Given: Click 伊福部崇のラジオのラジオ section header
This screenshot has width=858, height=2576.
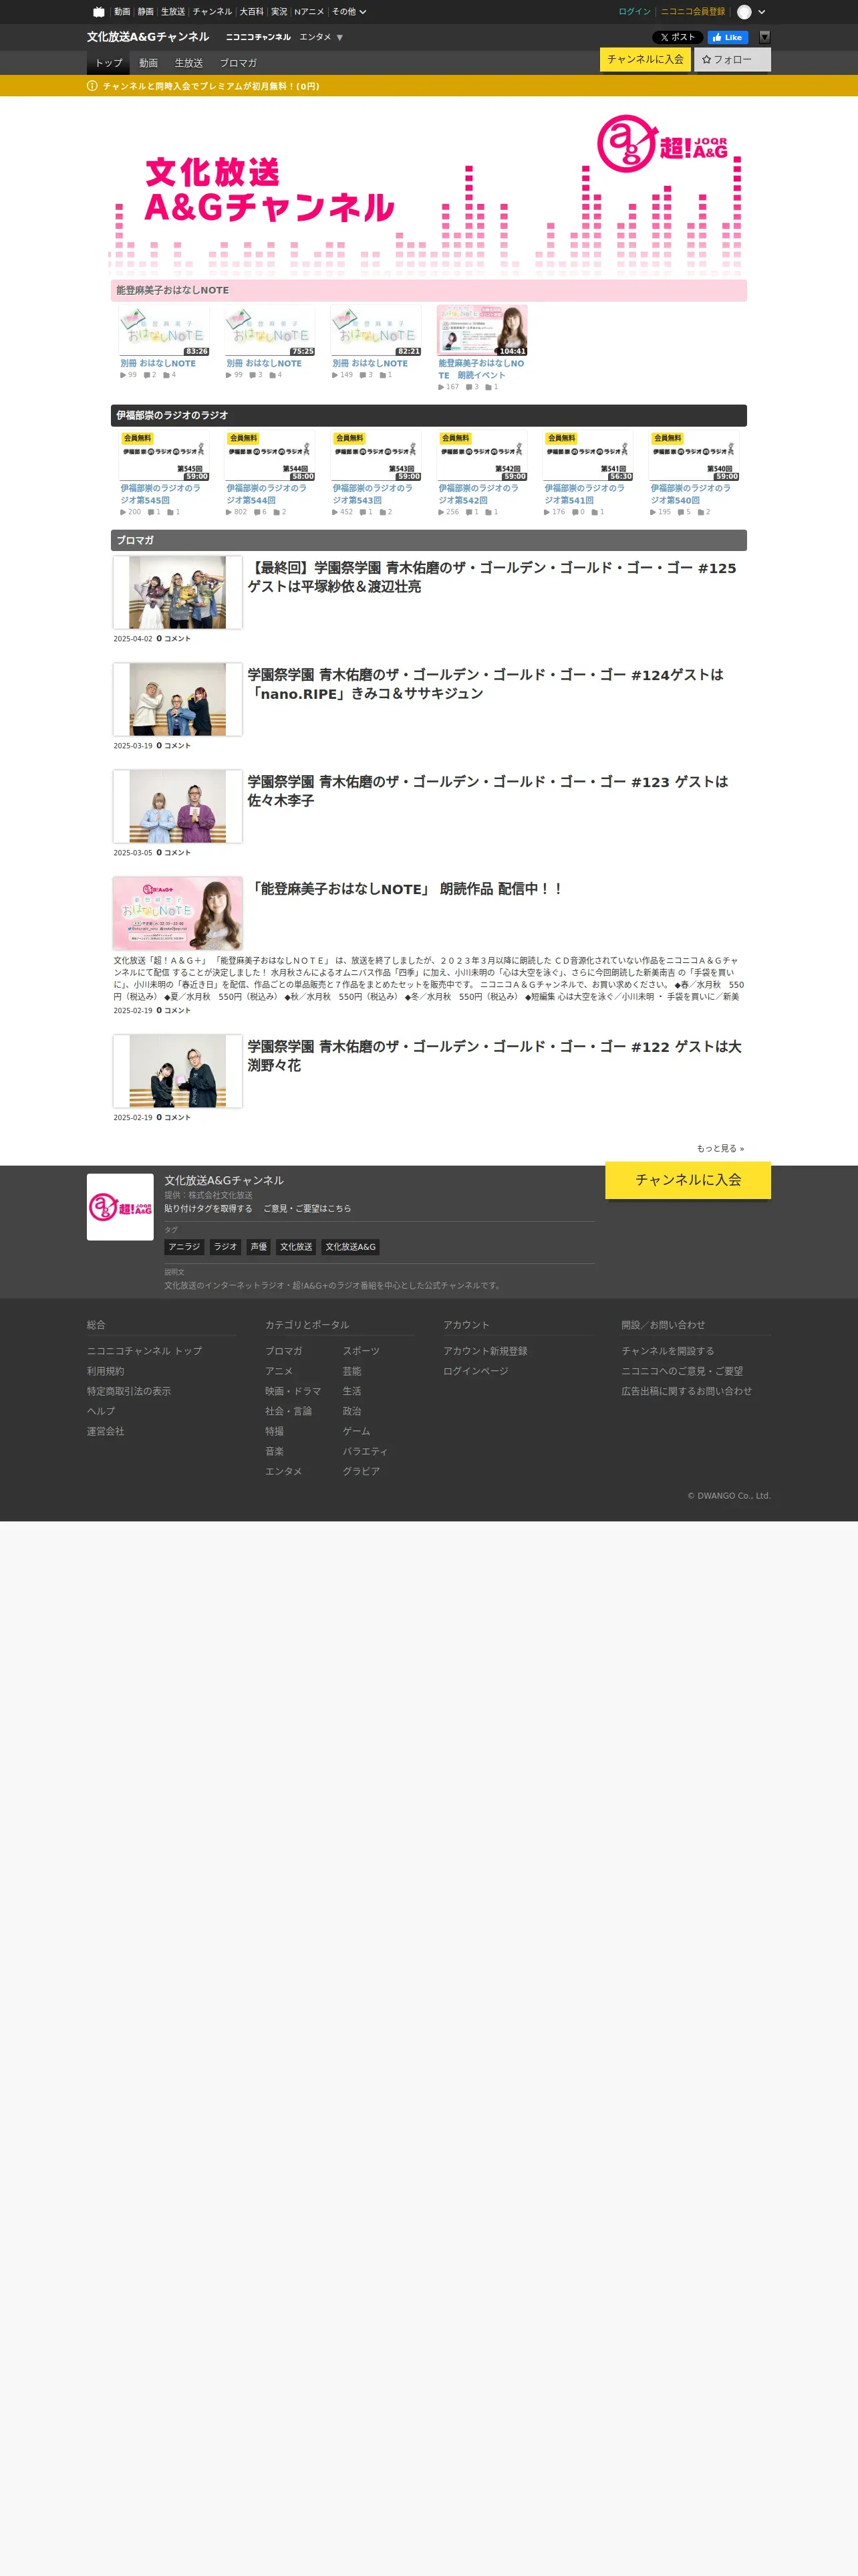Looking at the screenshot, I should 428,415.
